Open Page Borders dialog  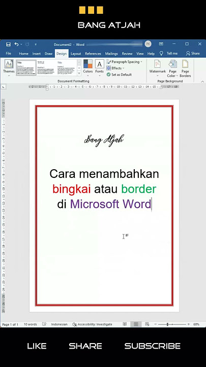click(x=185, y=68)
